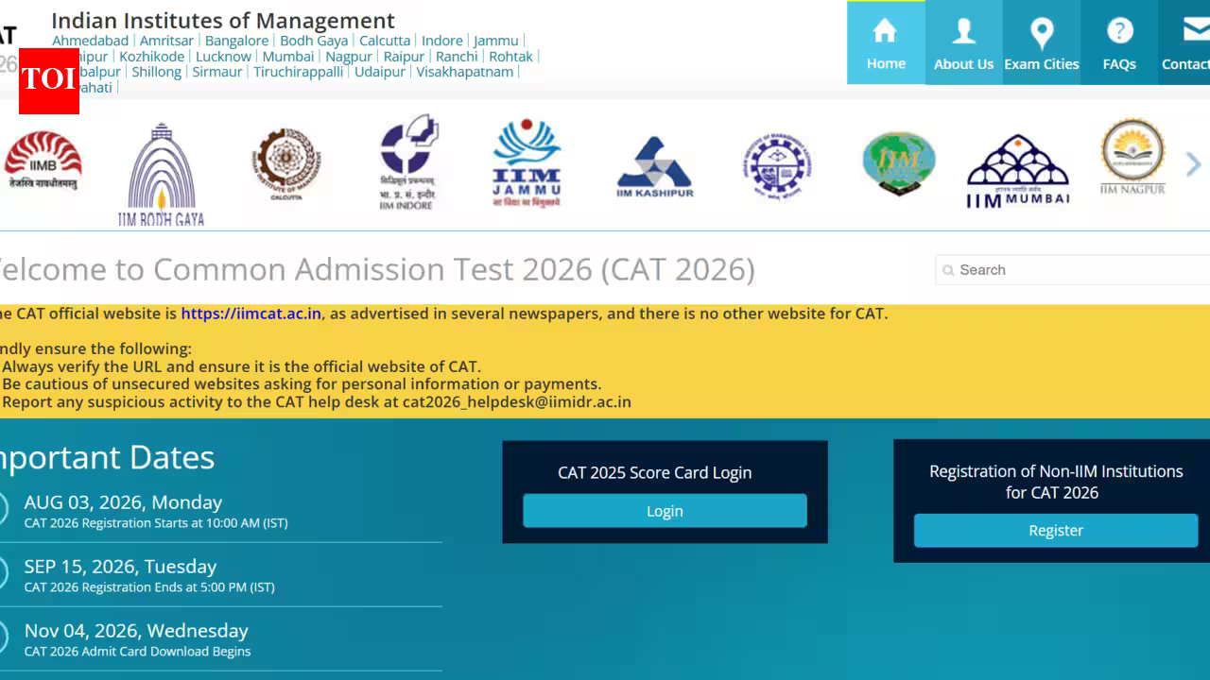Click the magnifying glass search icon
The width and height of the screenshot is (1210, 680).
click(x=948, y=271)
